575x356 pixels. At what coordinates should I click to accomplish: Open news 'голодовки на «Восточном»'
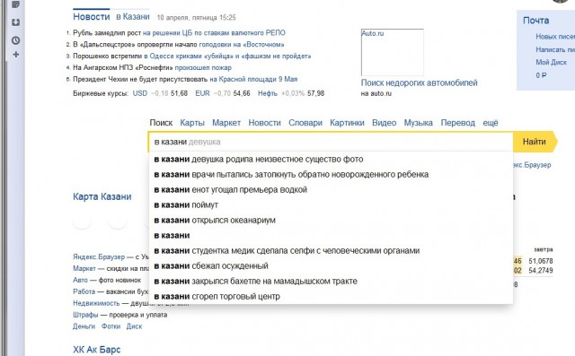pos(242,45)
